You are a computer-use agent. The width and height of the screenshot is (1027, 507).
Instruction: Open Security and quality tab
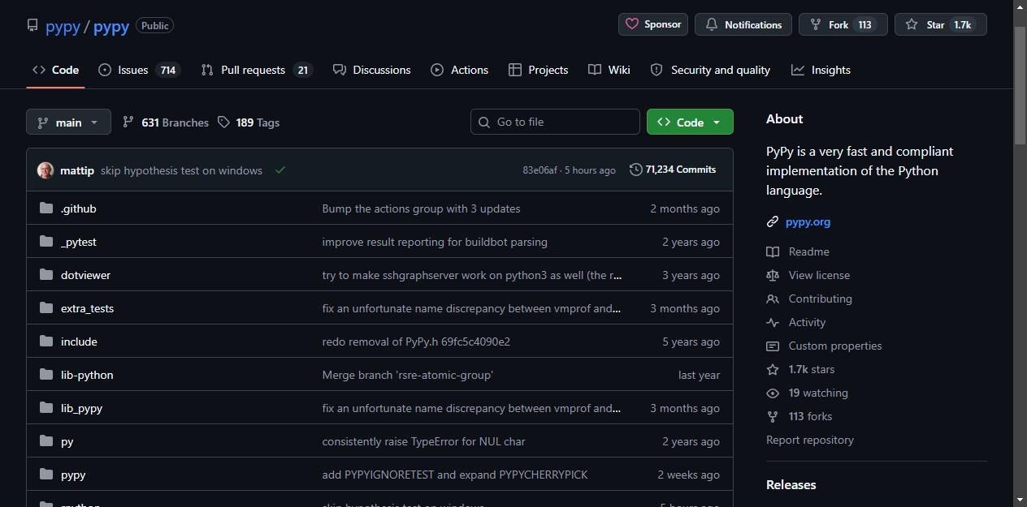(x=710, y=70)
